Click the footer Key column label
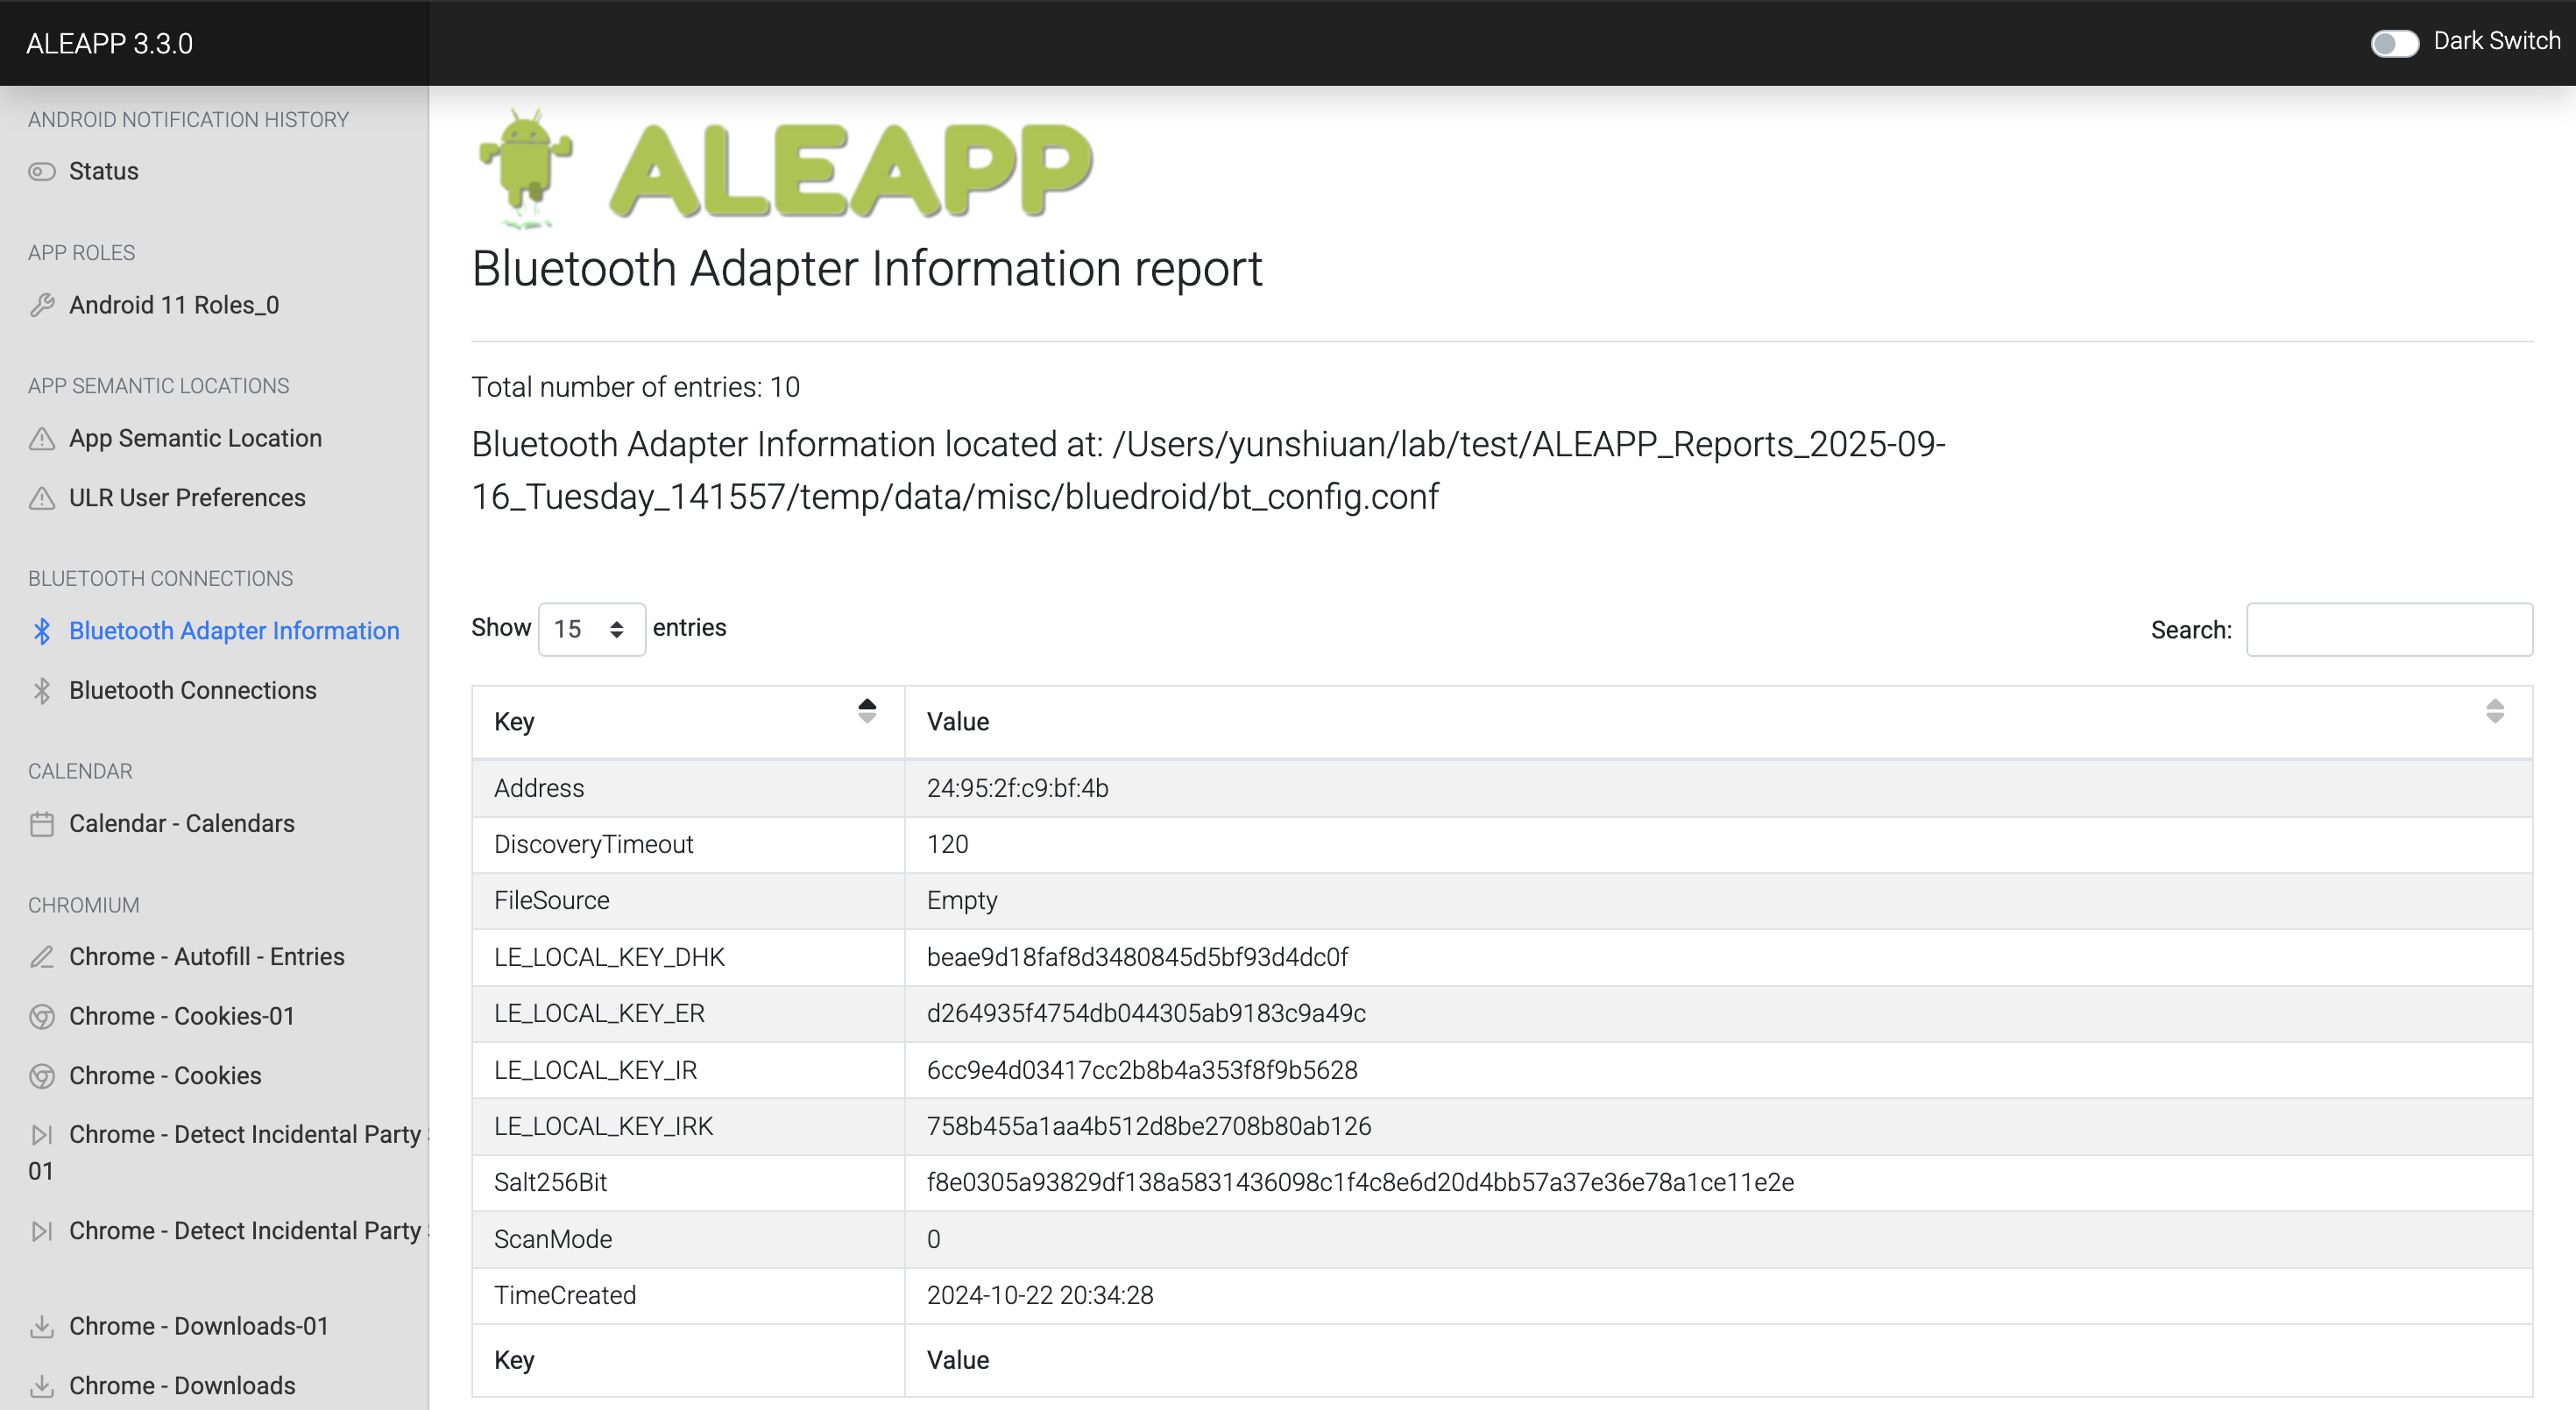 (x=514, y=1360)
